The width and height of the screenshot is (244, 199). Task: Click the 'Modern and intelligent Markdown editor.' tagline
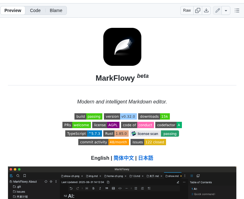(x=122, y=102)
